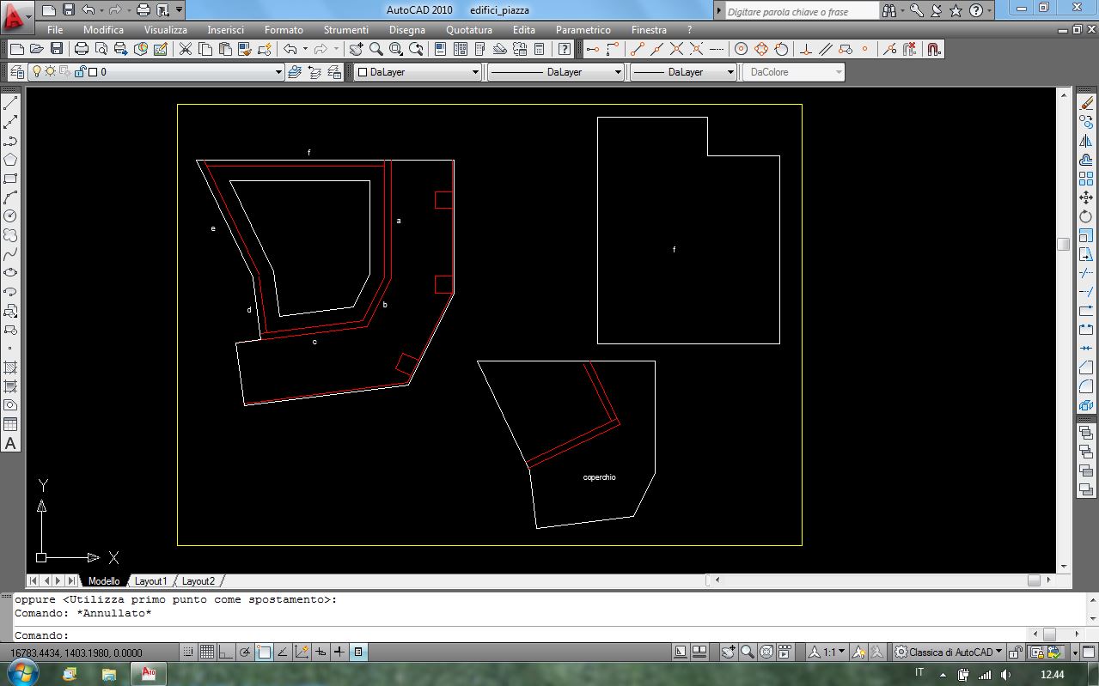Open the Modifica menu

(x=103, y=30)
